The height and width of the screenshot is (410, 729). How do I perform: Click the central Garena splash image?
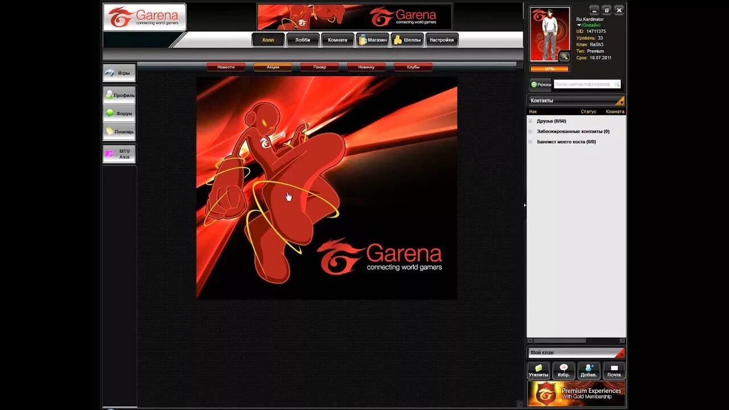pyautogui.click(x=326, y=188)
